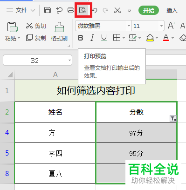
Task: Click the 粘贴 paste icon
Action: 12,27
